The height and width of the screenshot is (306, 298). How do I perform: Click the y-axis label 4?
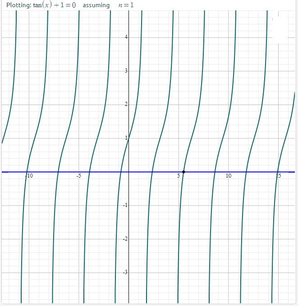tap(126, 37)
